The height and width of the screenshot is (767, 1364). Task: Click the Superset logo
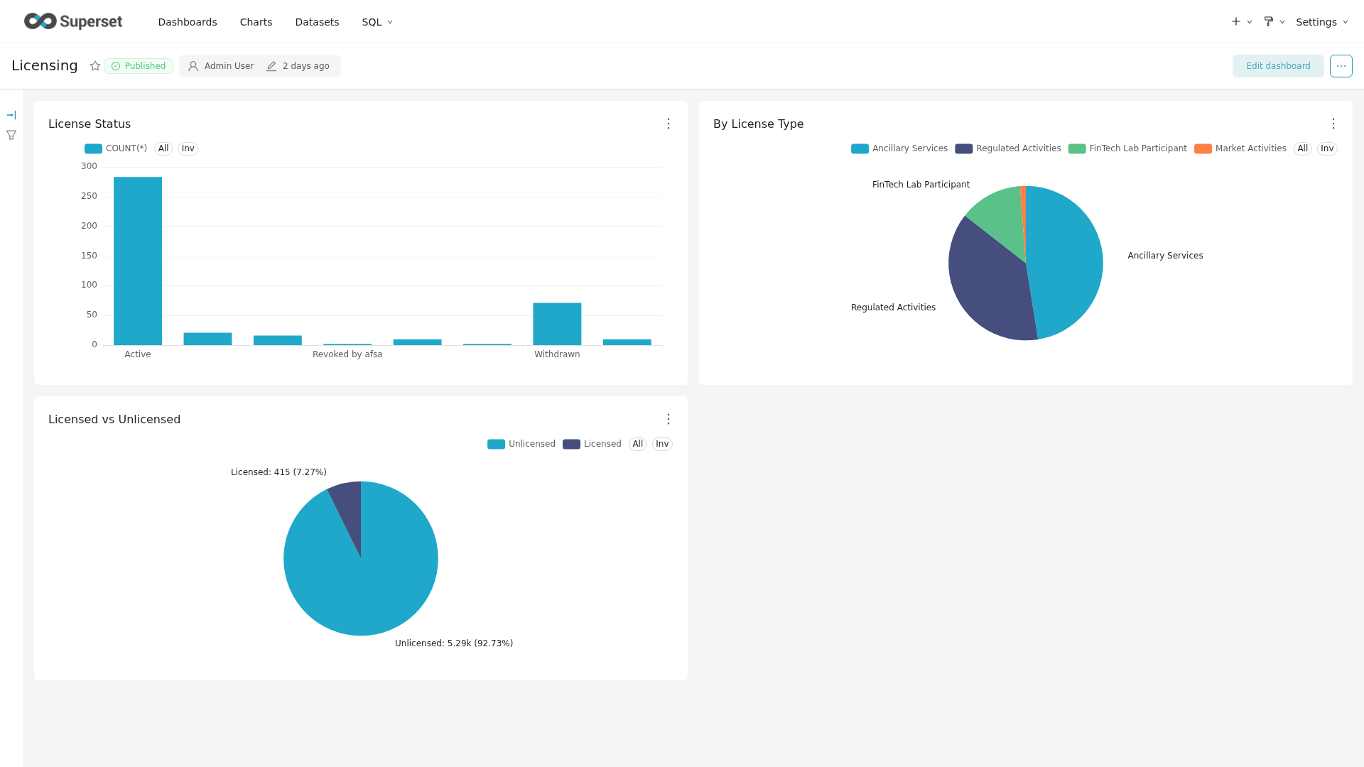point(73,21)
